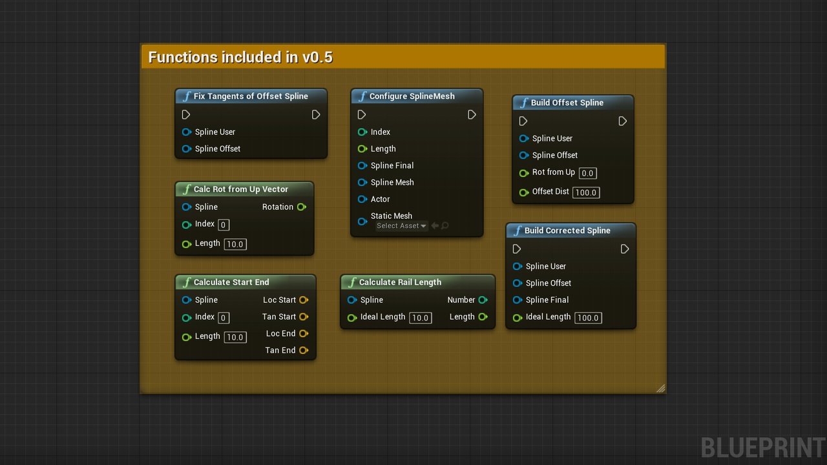Select Spline Offset pin on Fix Tangents node
Image resolution: width=827 pixels, height=465 pixels.
[x=187, y=149]
